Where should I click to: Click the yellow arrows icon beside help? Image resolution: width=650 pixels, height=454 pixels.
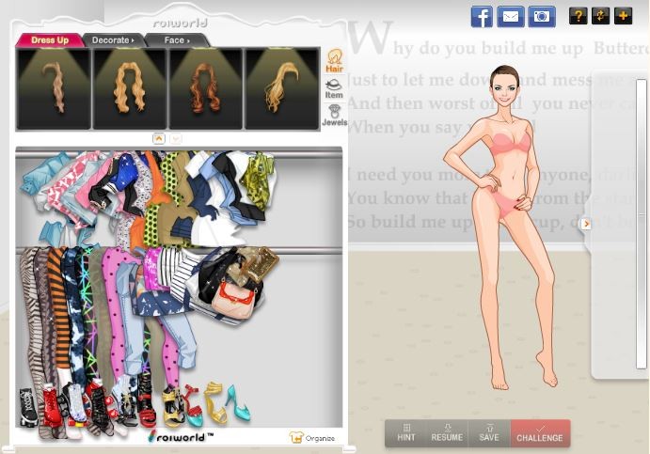[601, 16]
